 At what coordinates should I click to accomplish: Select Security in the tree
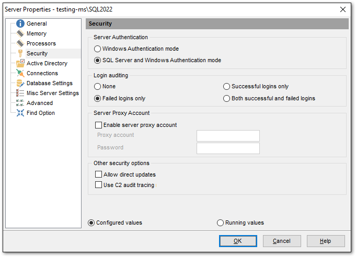pyautogui.click(x=37, y=53)
